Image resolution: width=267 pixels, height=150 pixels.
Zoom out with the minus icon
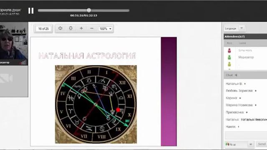92,28
